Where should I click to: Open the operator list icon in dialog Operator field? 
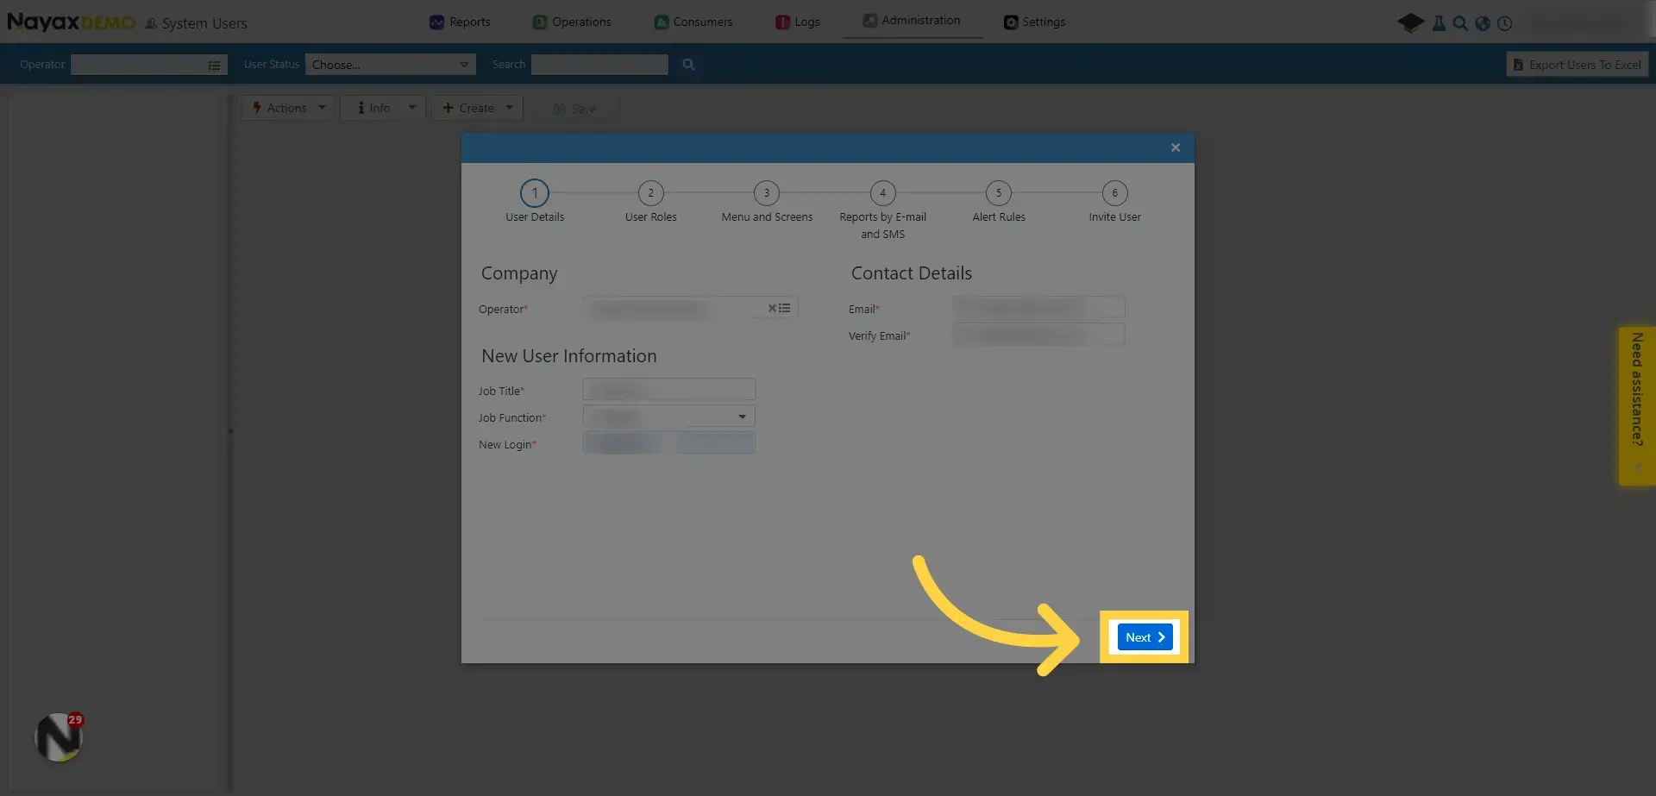785,308
